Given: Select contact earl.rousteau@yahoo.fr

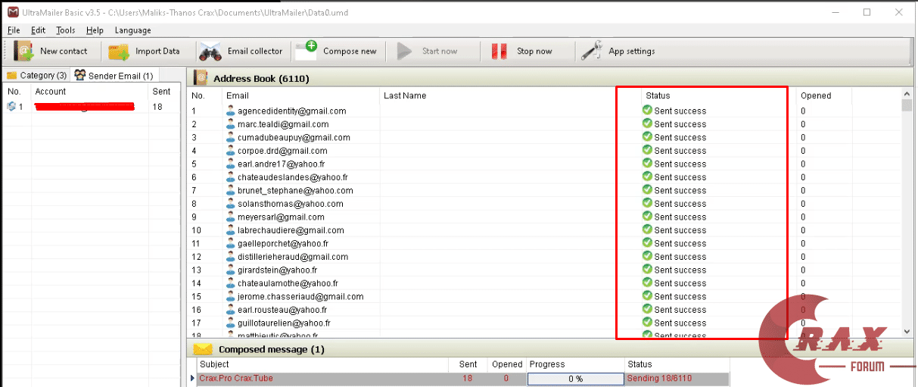Looking at the screenshot, I should click(x=282, y=310).
